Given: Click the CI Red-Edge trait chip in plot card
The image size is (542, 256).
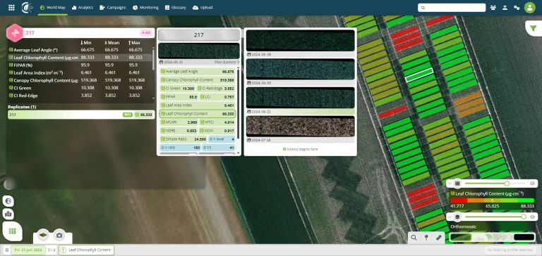Looking at the screenshot, I should 217,88.
